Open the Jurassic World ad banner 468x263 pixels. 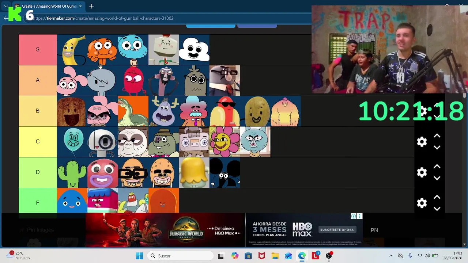click(165, 230)
